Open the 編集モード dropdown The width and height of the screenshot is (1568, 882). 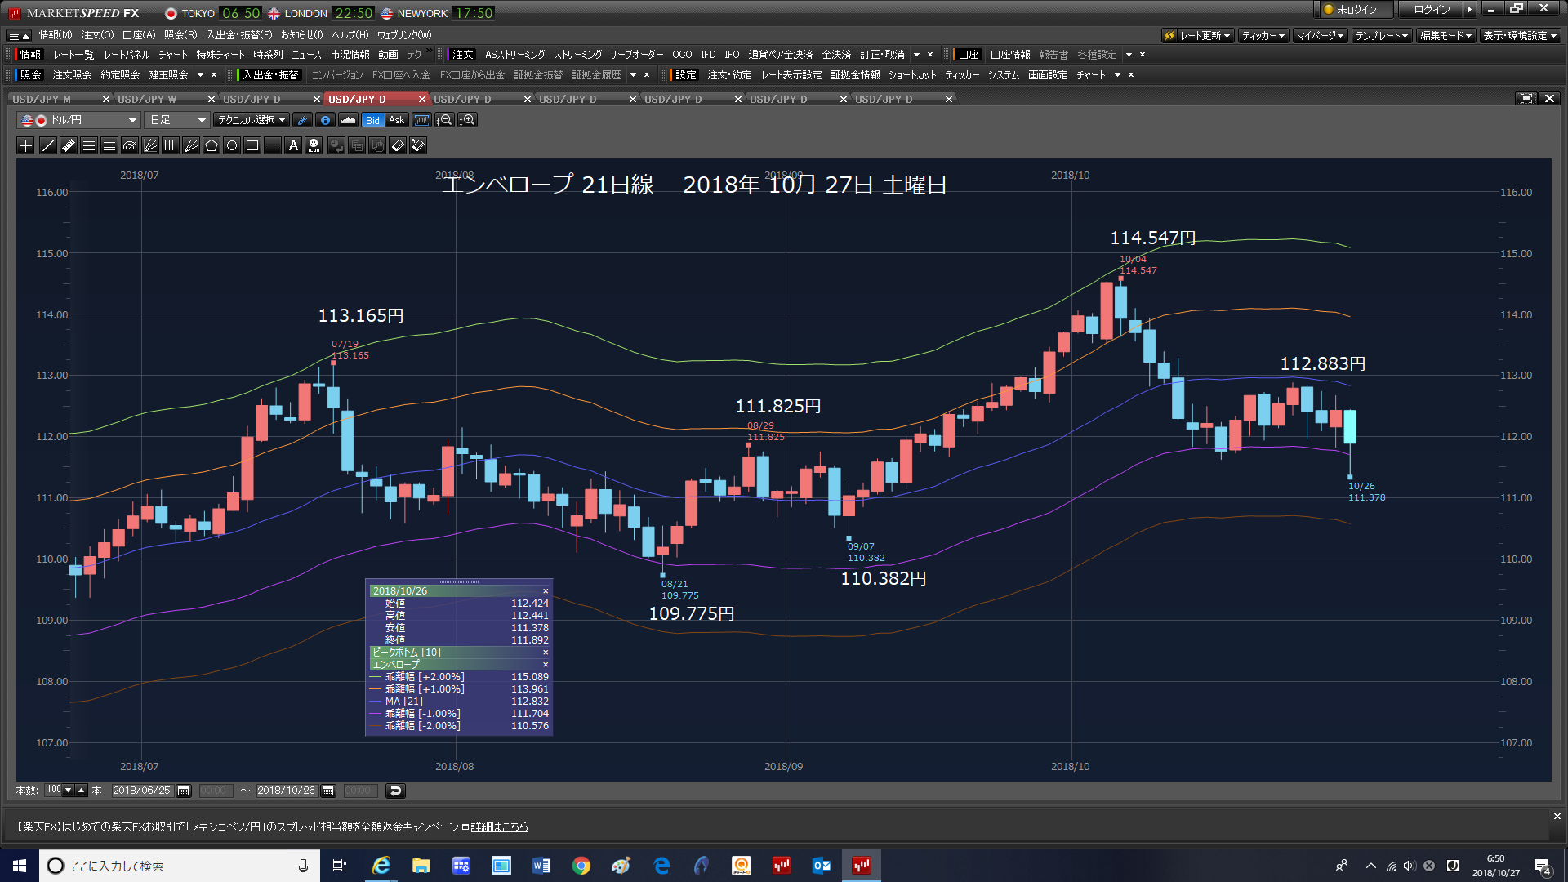[x=1445, y=35]
